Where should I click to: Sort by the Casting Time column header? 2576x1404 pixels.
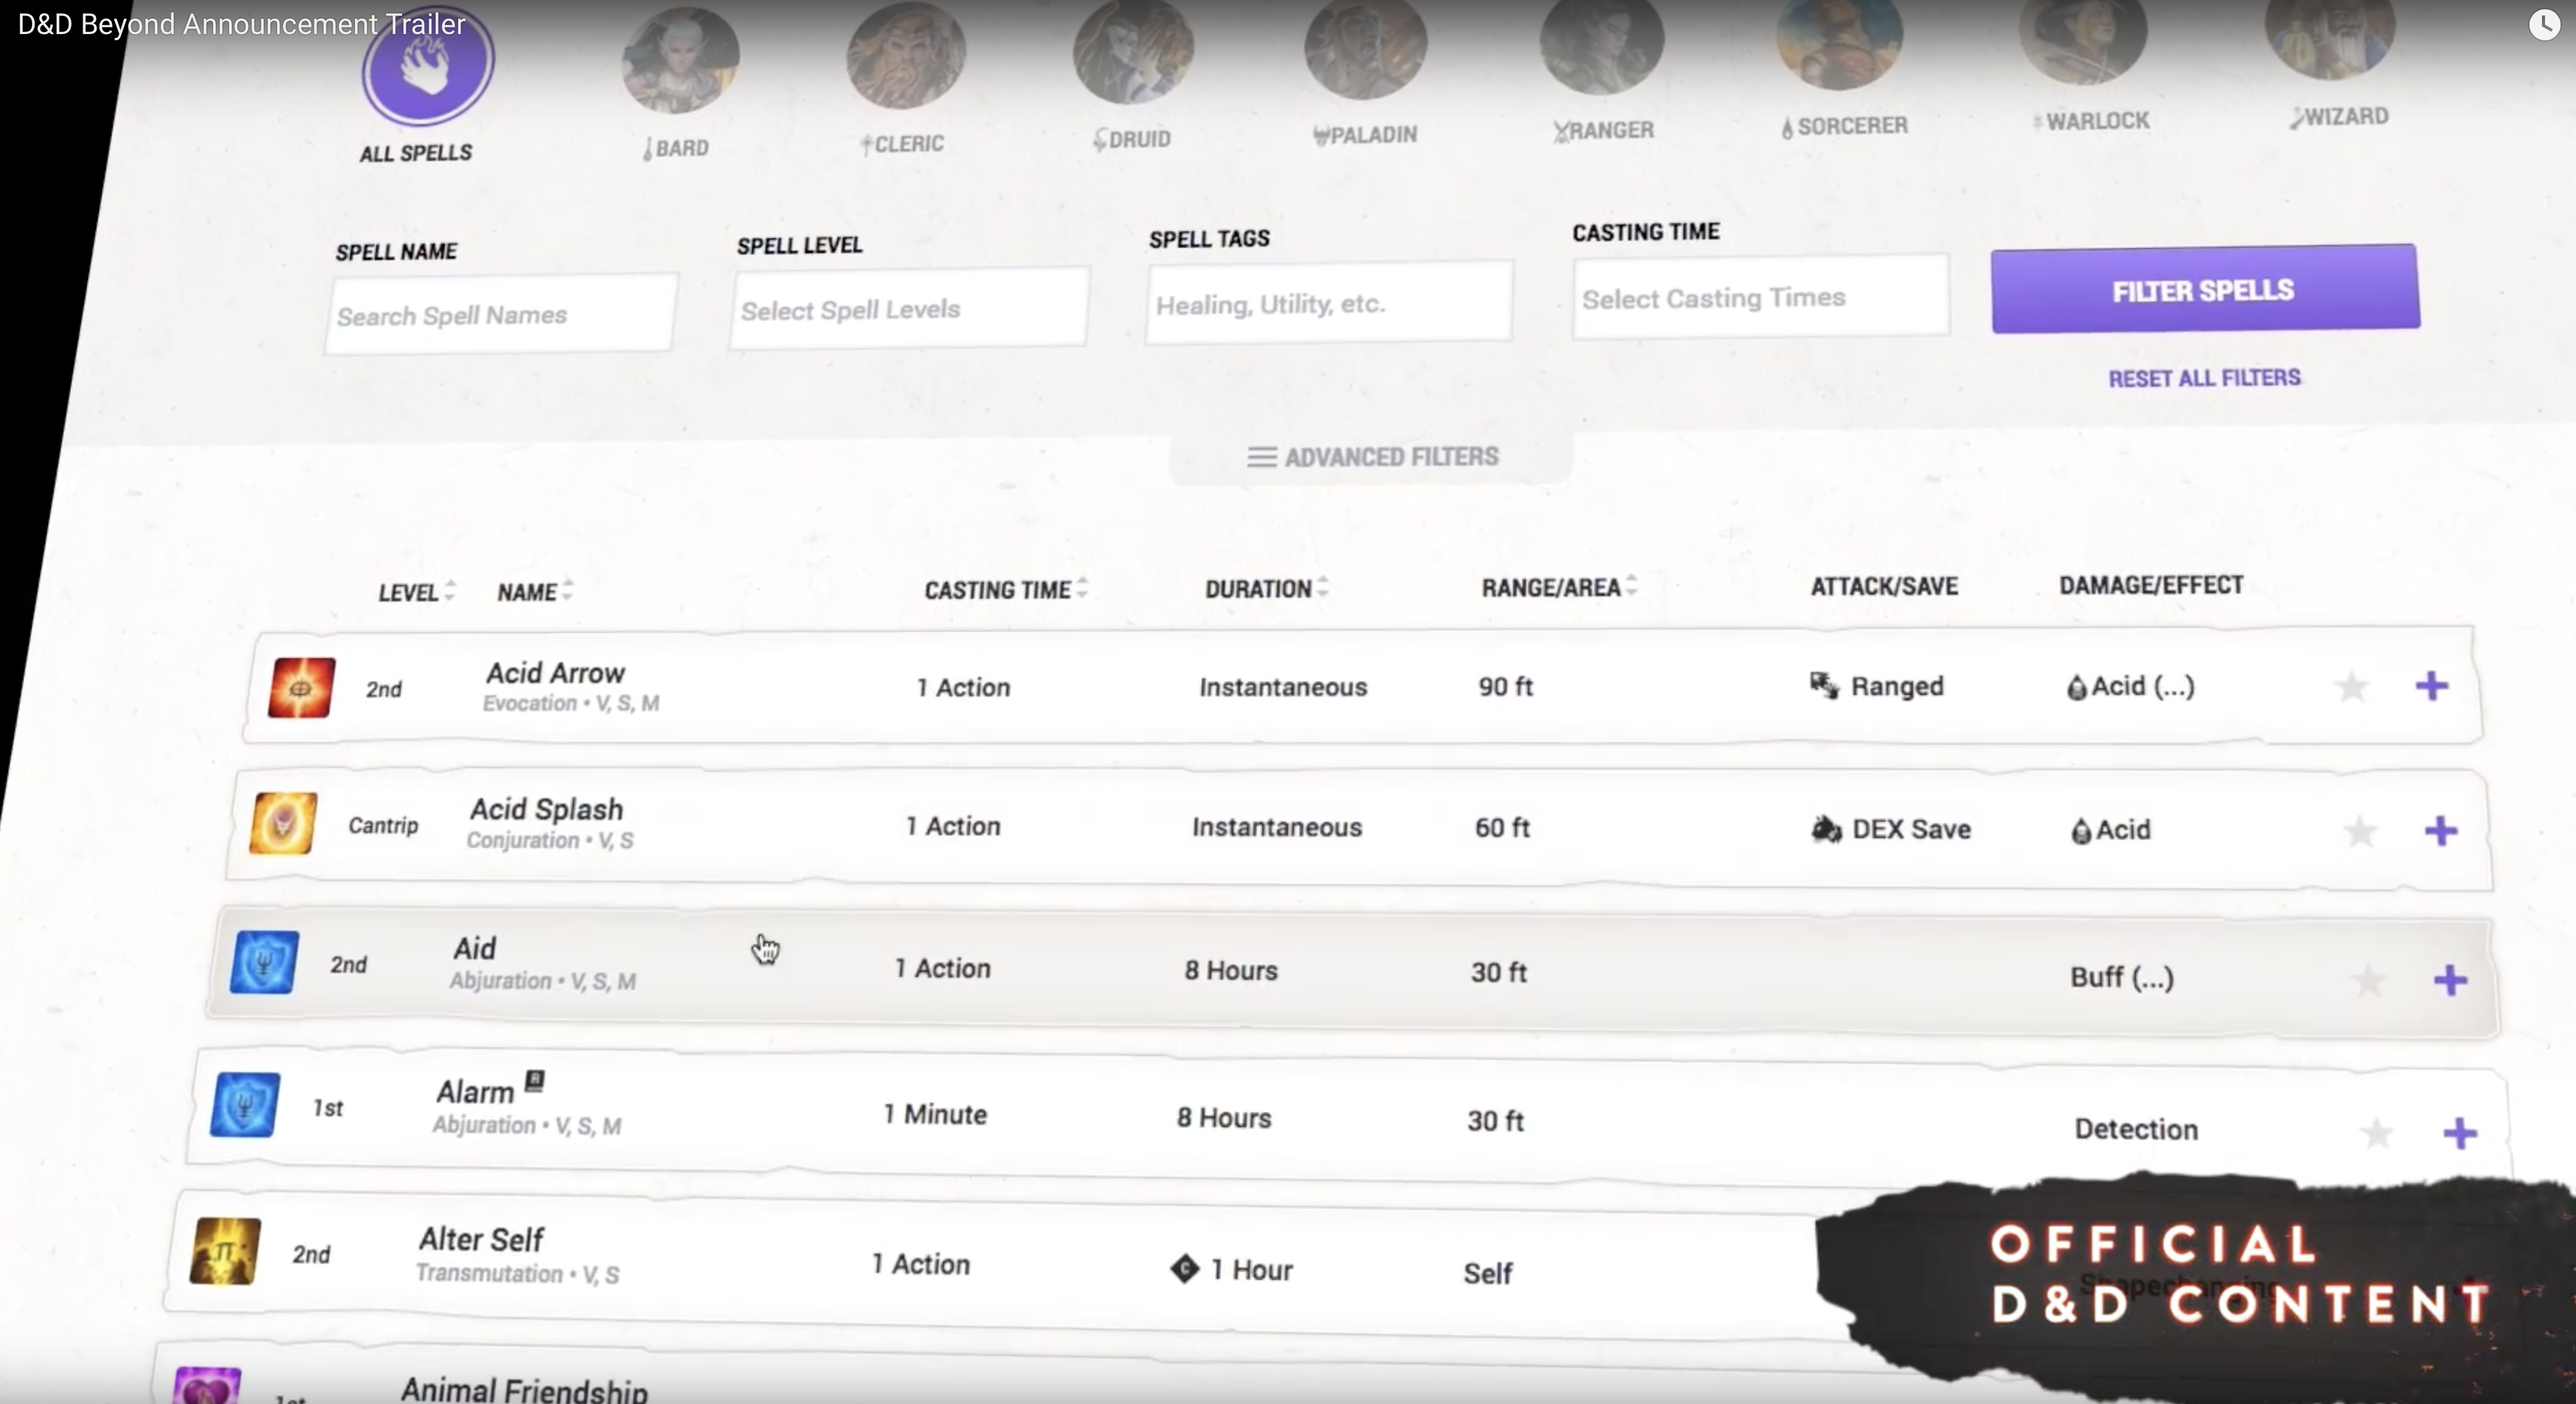click(1005, 590)
